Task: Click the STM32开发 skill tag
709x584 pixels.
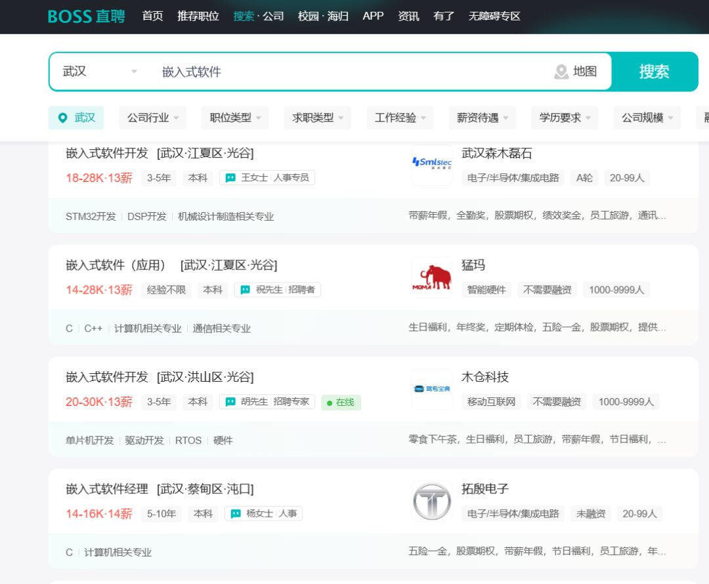Action: click(x=91, y=216)
